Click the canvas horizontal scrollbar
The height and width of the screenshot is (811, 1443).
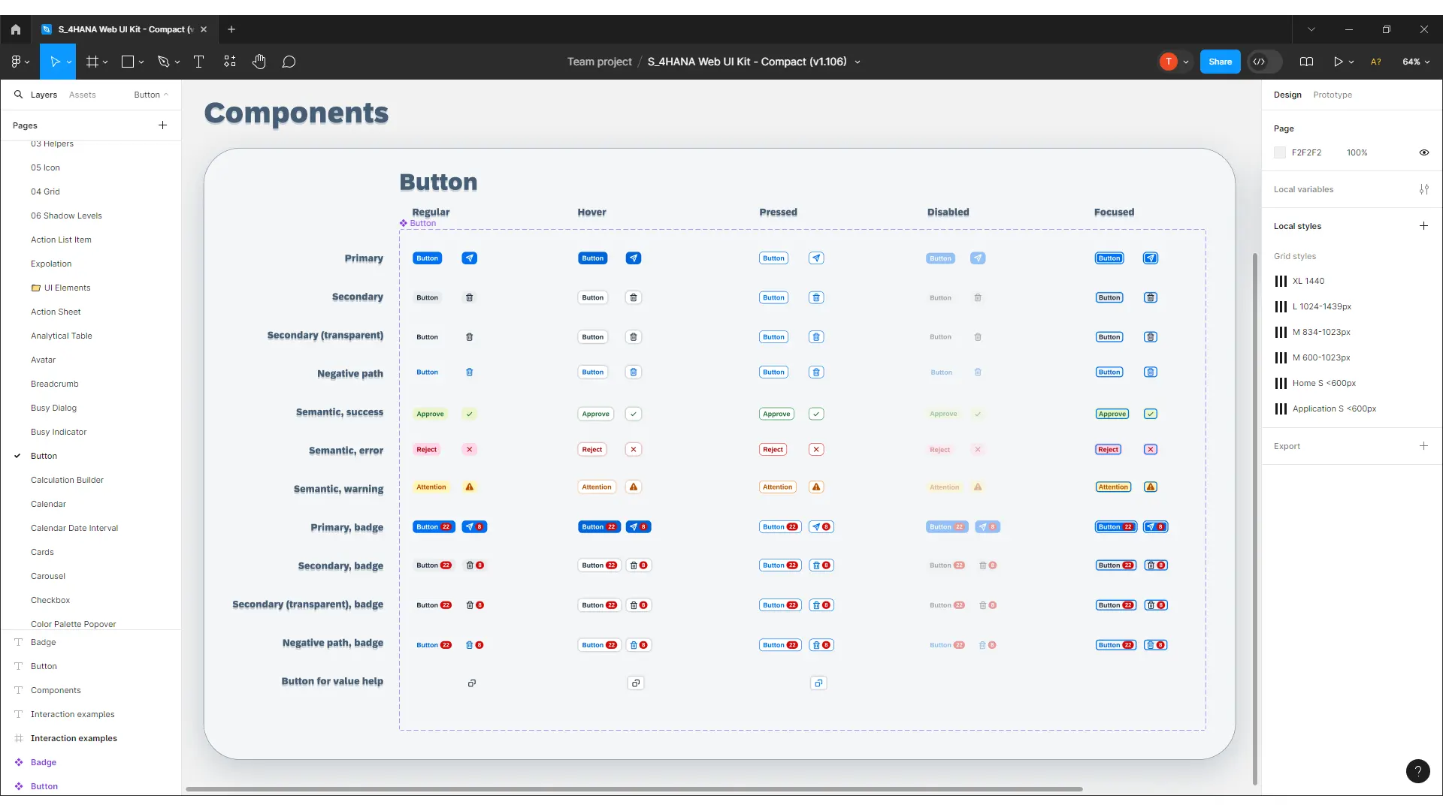[634, 789]
